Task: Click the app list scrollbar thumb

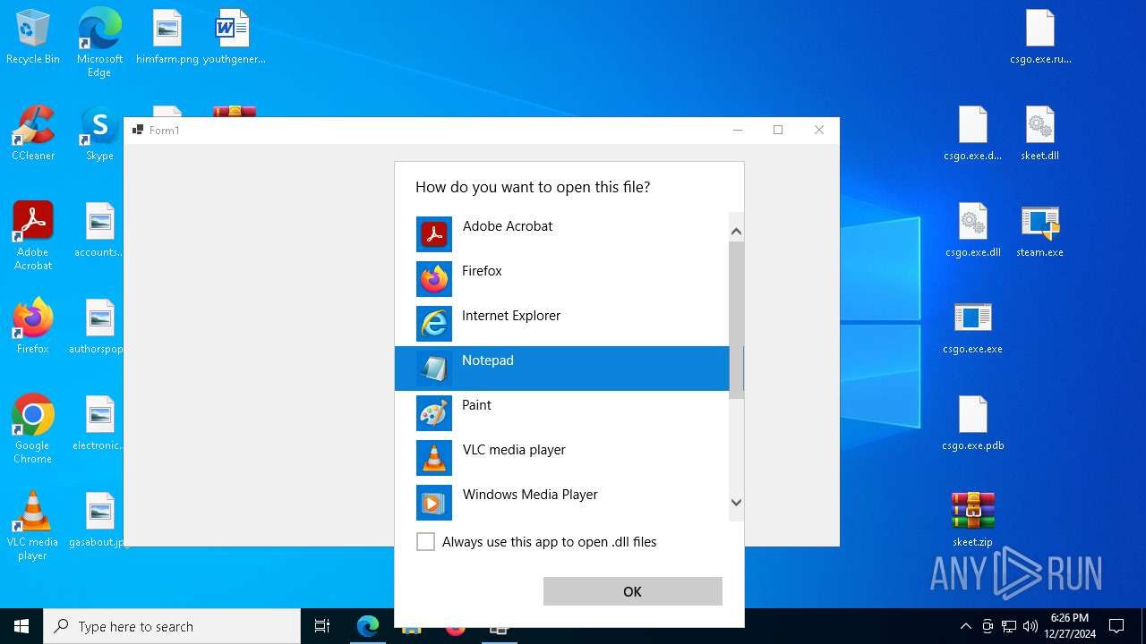Action: [x=737, y=320]
